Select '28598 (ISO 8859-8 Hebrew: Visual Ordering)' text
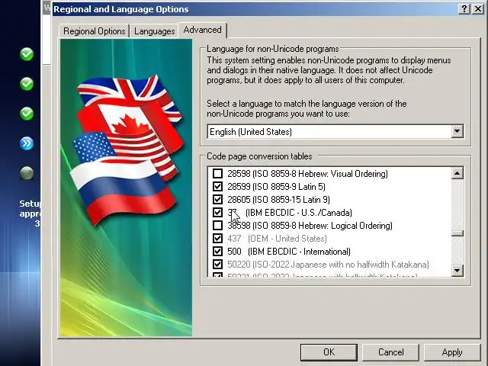 307,173
